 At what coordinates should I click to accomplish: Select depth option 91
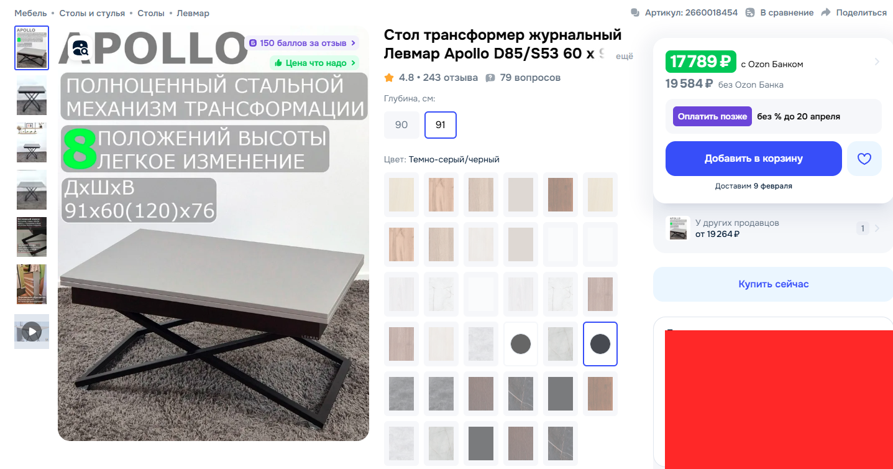tap(441, 125)
